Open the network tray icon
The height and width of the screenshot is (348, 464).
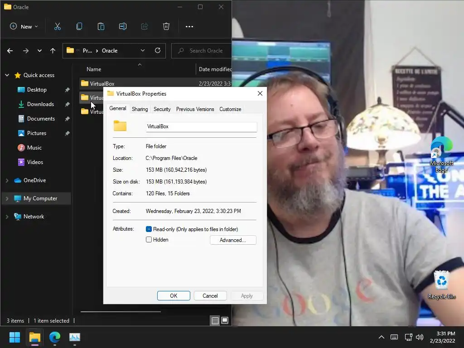[x=408, y=337]
